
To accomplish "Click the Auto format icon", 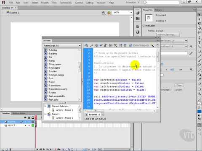I will [x=105, y=45].
